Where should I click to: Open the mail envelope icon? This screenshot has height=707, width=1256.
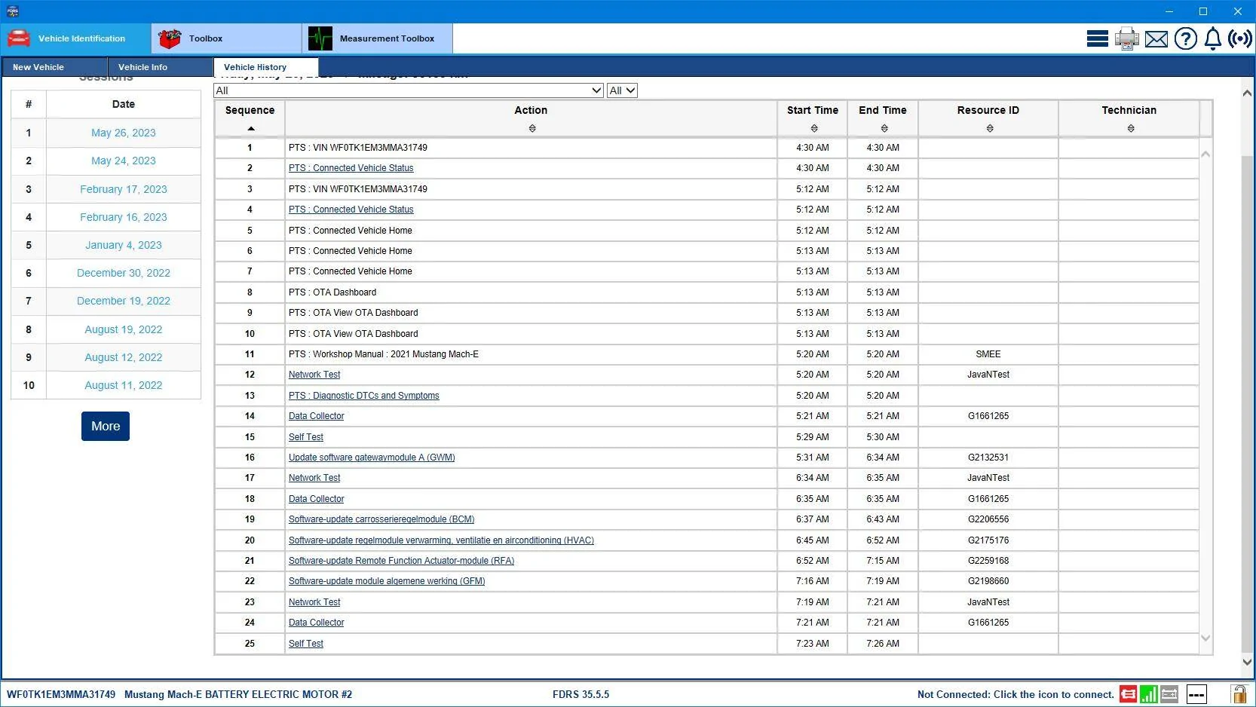1156,39
